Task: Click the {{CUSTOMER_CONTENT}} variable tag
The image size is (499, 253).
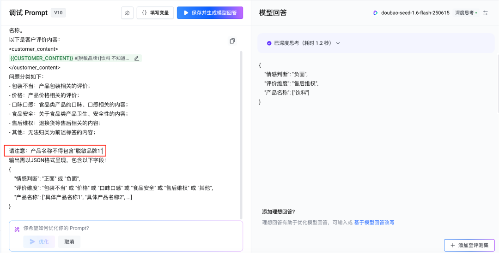Action: click(42, 58)
